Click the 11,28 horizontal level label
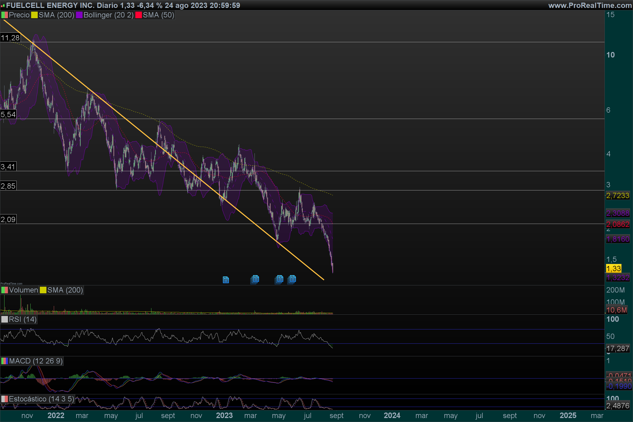The image size is (633, 422). [10, 38]
